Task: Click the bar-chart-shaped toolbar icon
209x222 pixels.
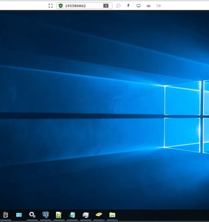Action: pyautogui.click(x=148, y=6)
